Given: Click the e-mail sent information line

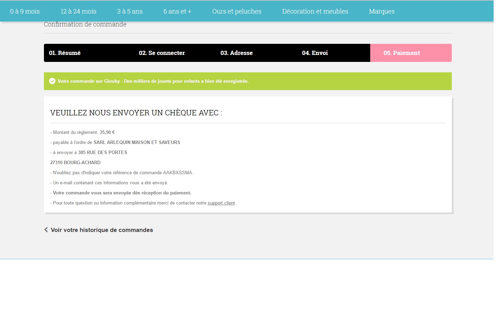Looking at the screenshot, I should click(109, 183).
